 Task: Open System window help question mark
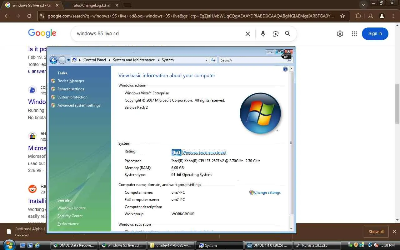285,69
